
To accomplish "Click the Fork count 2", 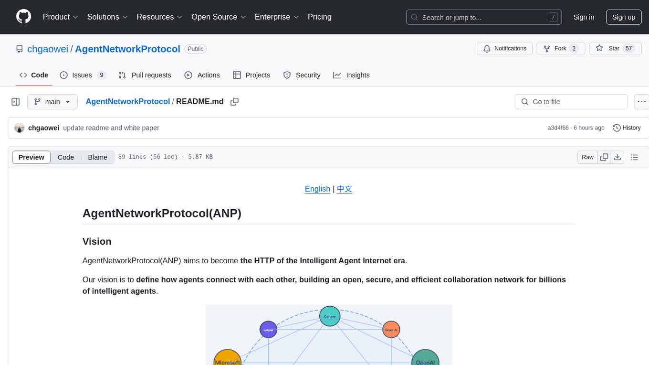I will tap(574, 48).
